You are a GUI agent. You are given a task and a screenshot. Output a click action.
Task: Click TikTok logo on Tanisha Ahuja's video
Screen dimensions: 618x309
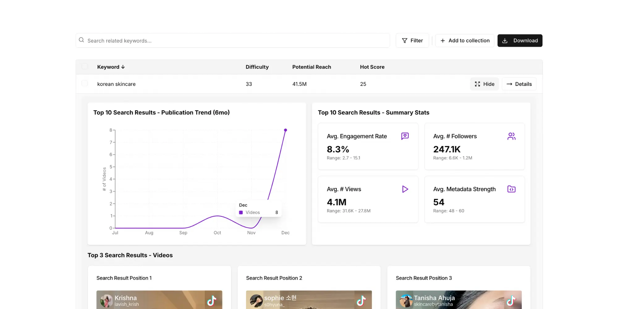point(511,300)
